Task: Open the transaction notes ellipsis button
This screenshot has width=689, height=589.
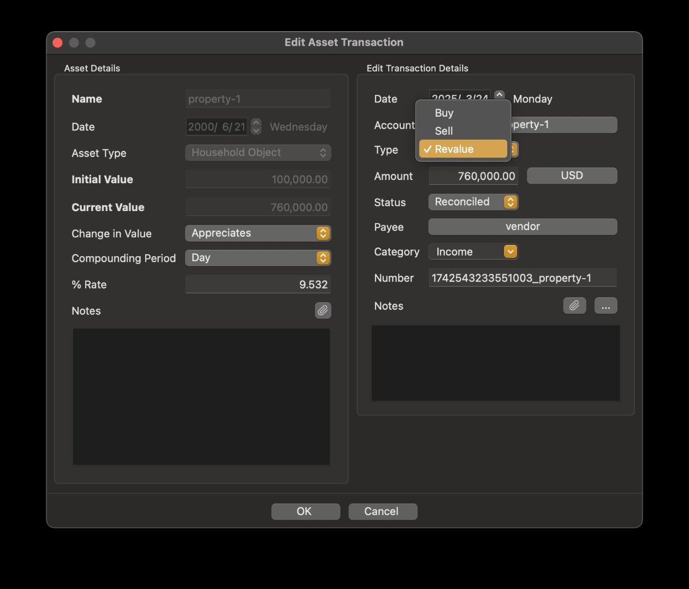Action: (x=605, y=305)
